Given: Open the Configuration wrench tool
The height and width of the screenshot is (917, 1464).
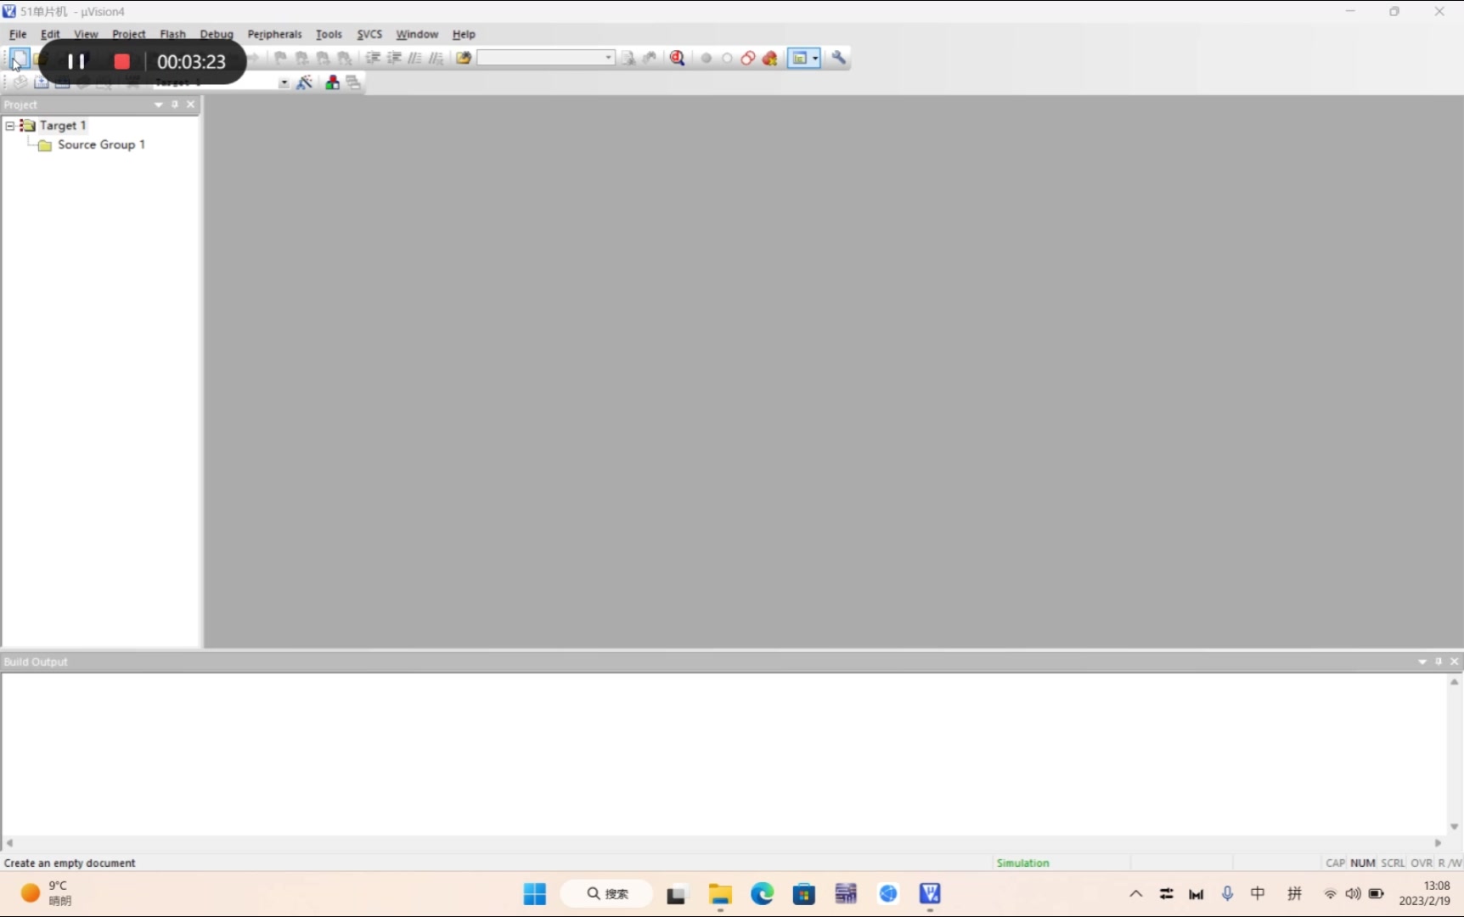Looking at the screenshot, I should tap(839, 58).
